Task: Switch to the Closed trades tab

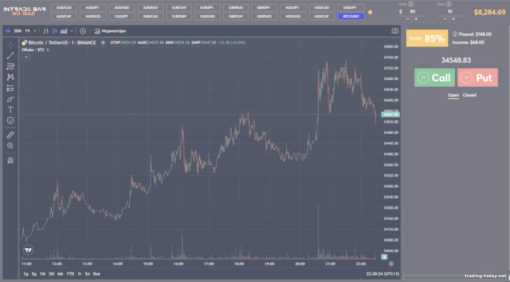Action: point(470,95)
